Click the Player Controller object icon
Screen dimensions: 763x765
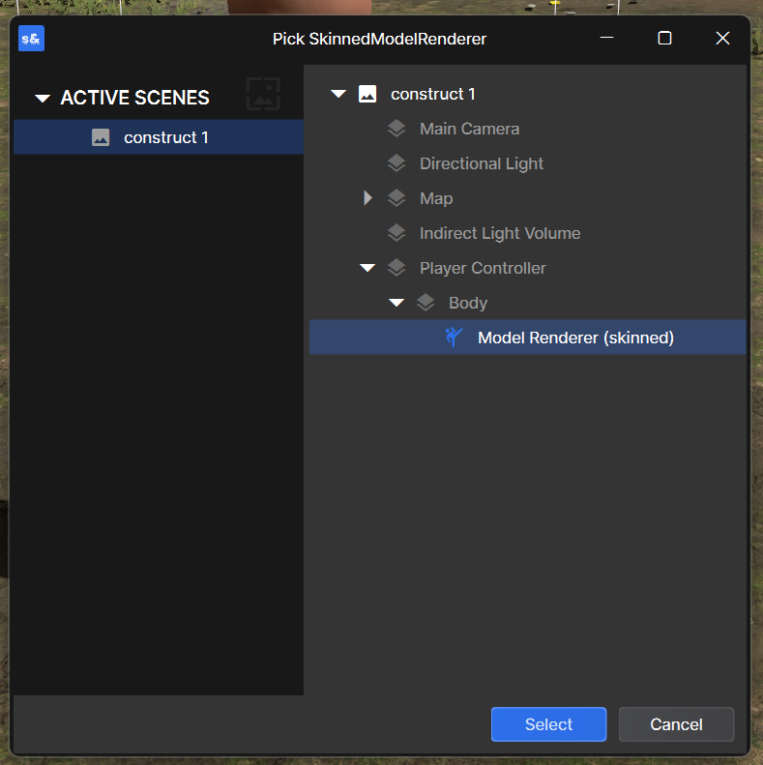[x=396, y=268]
